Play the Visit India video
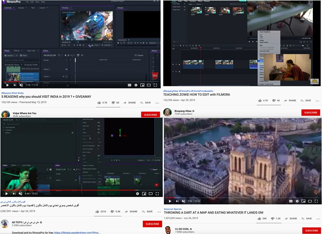The width and height of the screenshot is (322, 234). [x=7, y=85]
